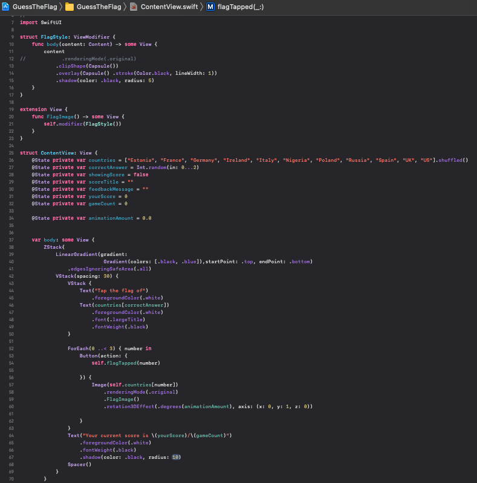Image resolution: width=477 pixels, height=483 pixels.
Task: Open the GuessTheFlag folder breadcrumb
Action: [99, 7]
